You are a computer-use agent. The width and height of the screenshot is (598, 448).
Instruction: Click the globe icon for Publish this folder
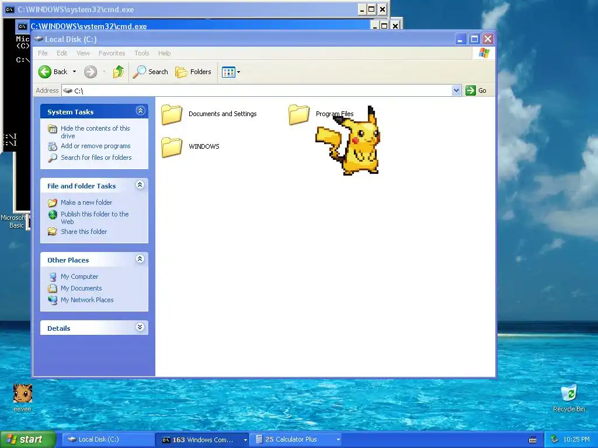(52, 215)
